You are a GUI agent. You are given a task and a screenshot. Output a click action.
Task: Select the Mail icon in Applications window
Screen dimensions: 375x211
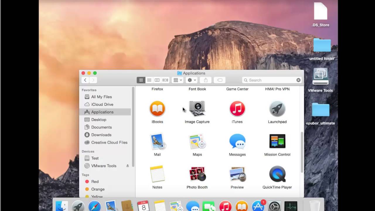pos(157,142)
